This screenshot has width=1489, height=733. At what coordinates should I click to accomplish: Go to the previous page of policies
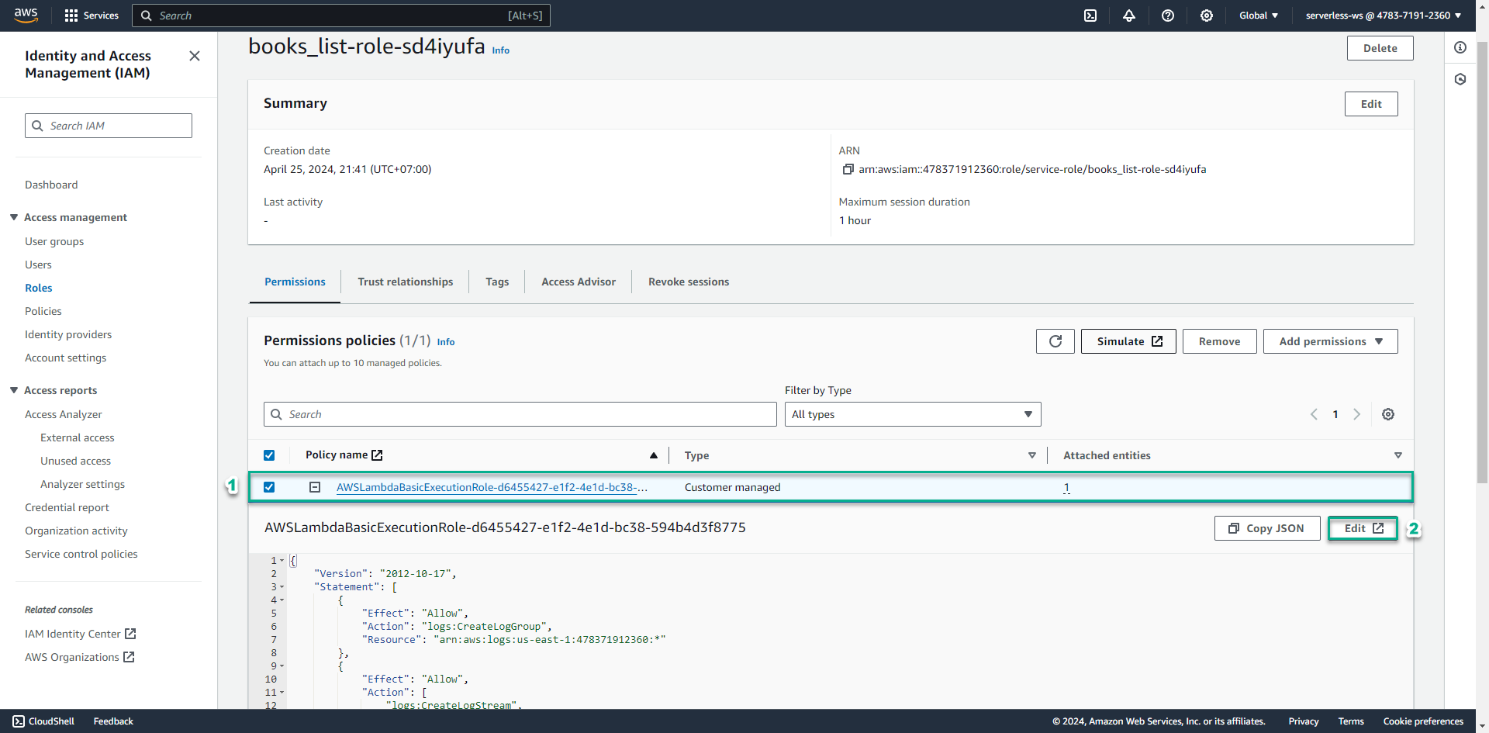tap(1314, 414)
